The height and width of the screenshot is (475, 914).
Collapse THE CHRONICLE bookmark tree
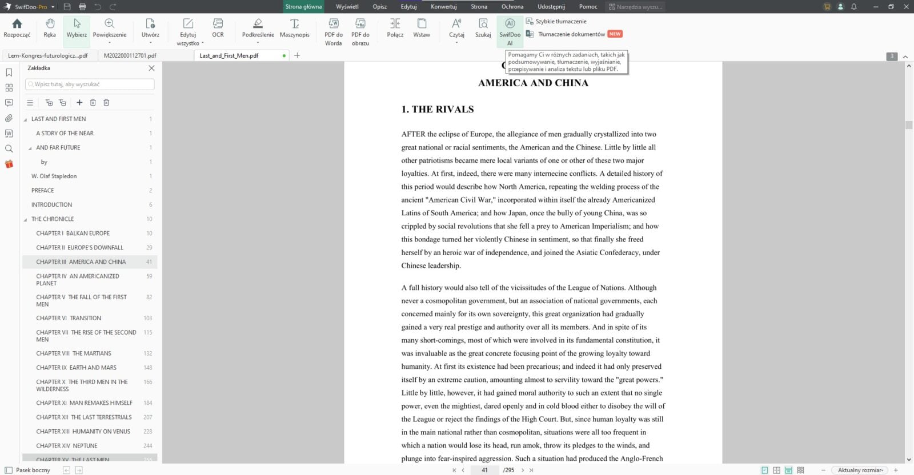point(25,219)
